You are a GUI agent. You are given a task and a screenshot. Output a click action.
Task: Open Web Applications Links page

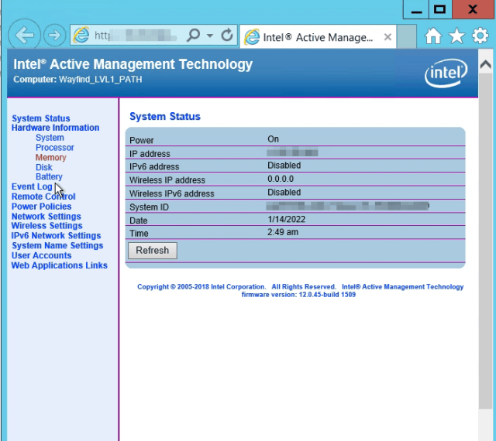click(60, 265)
